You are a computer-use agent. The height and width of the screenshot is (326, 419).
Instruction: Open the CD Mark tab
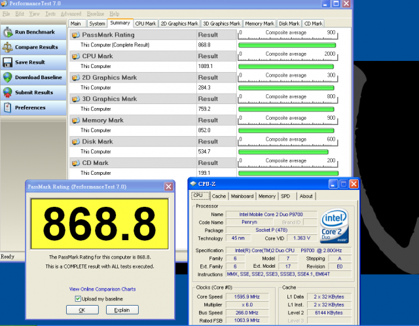(314, 24)
